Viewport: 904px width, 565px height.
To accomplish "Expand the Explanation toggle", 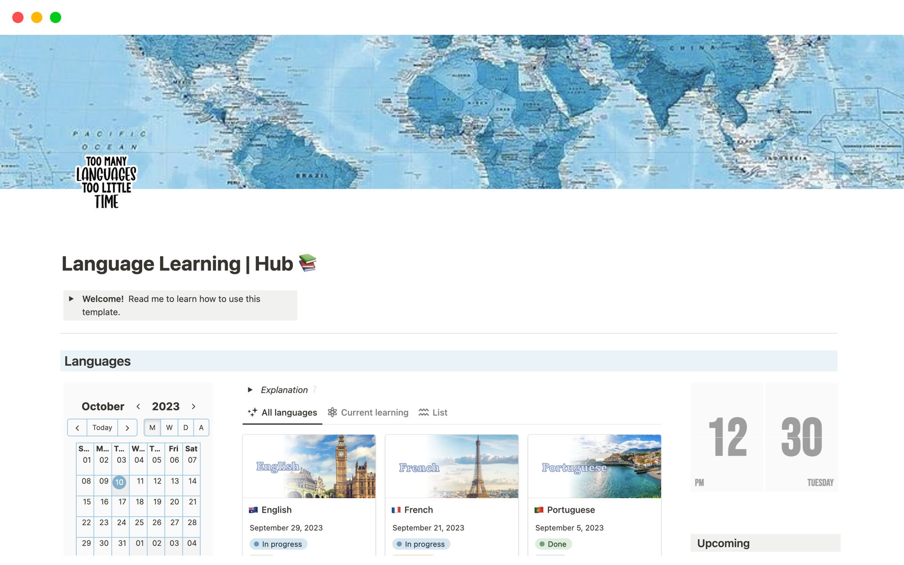I will [250, 389].
